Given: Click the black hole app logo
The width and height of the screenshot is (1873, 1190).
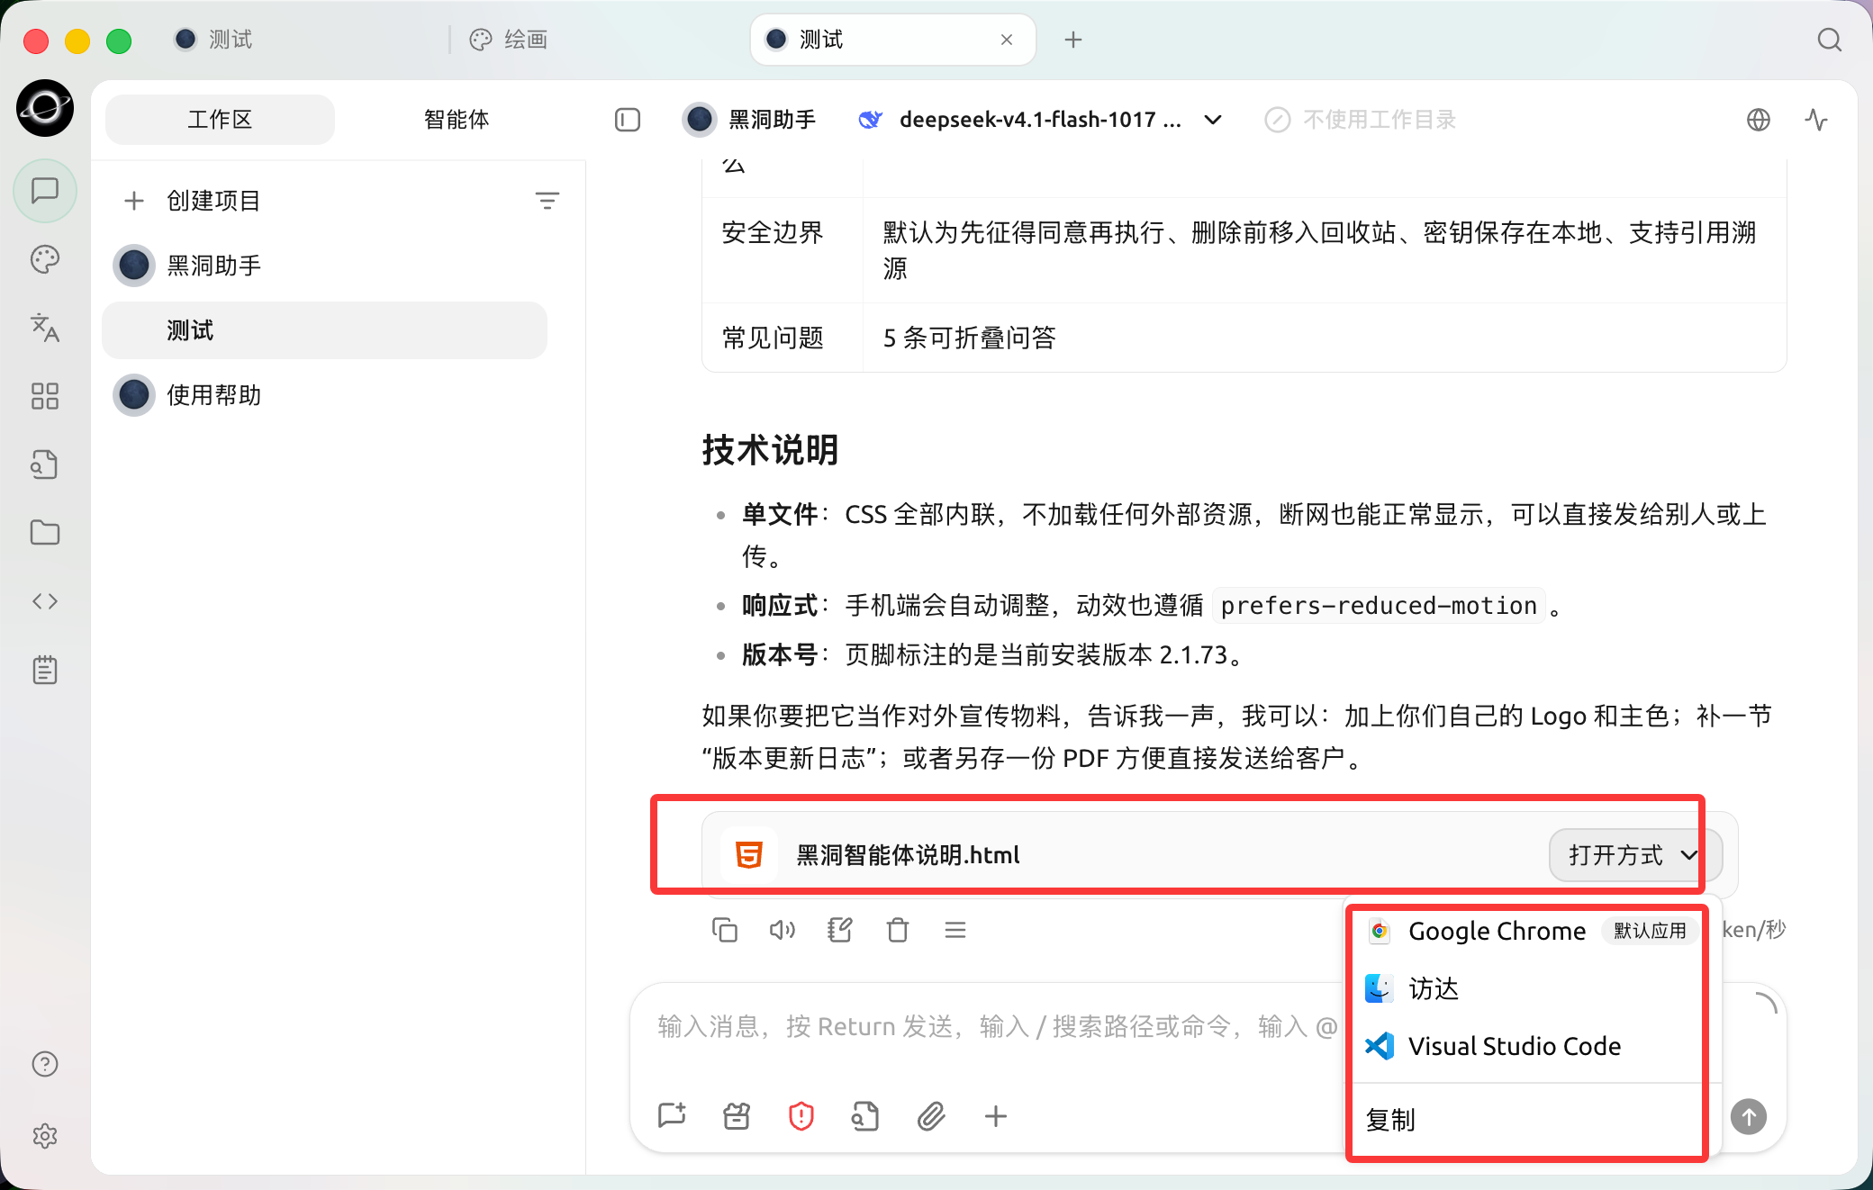Looking at the screenshot, I should tap(45, 108).
